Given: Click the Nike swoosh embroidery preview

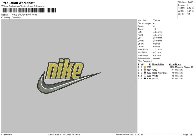Looking at the screenshot, I should [x=69, y=76].
